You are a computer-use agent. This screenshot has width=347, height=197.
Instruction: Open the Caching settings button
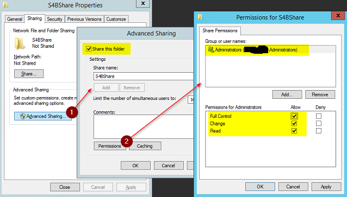[x=145, y=146]
